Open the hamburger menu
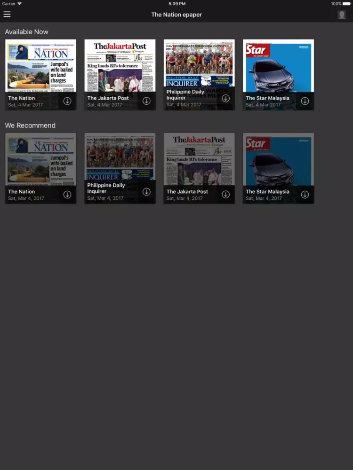This screenshot has width=353, height=470. [7, 15]
